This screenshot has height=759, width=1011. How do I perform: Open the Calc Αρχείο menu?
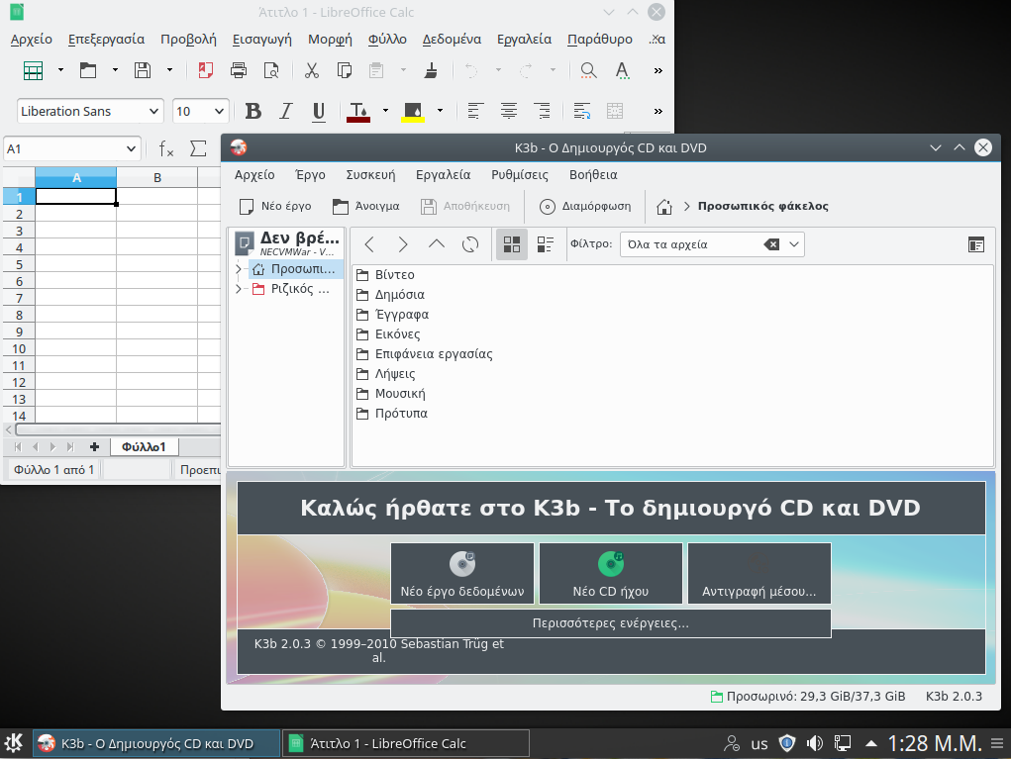point(31,40)
